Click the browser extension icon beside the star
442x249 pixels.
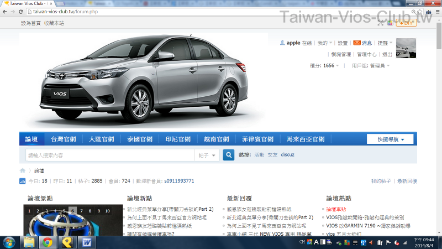pos(429,12)
